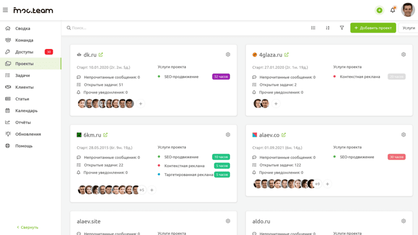Show alaev.co +9 more members

pos(317,184)
